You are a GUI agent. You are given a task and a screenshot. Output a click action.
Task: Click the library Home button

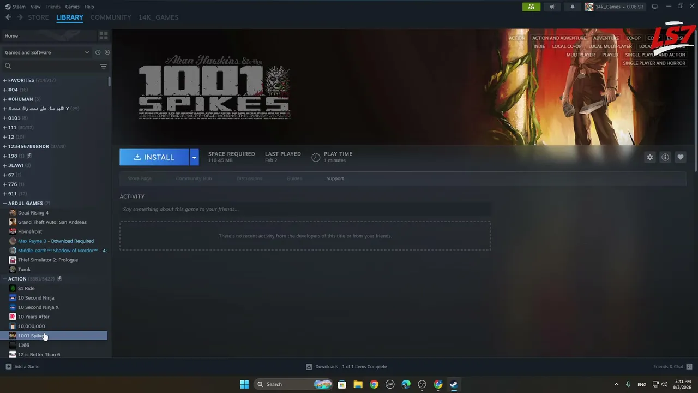pyautogui.click(x=49, y=36)
